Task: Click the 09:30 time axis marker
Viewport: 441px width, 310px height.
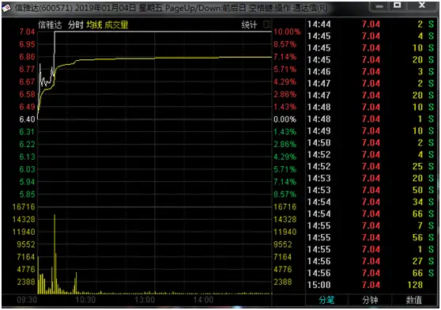Action: point(27,300)
